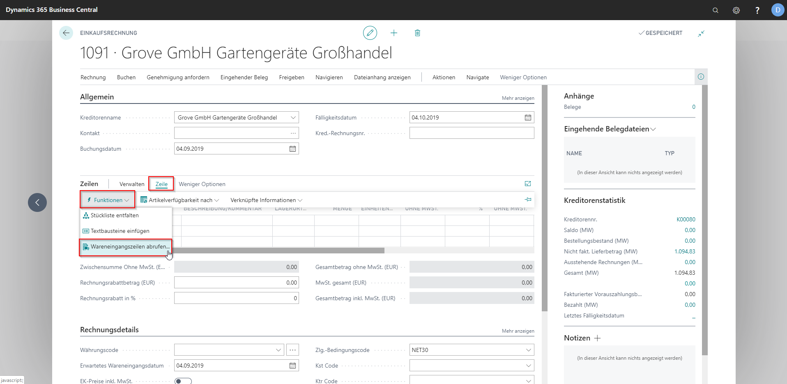Open user avatar D menu
Viewport: 787px width, 384px height.
click(x=778, y=10)
